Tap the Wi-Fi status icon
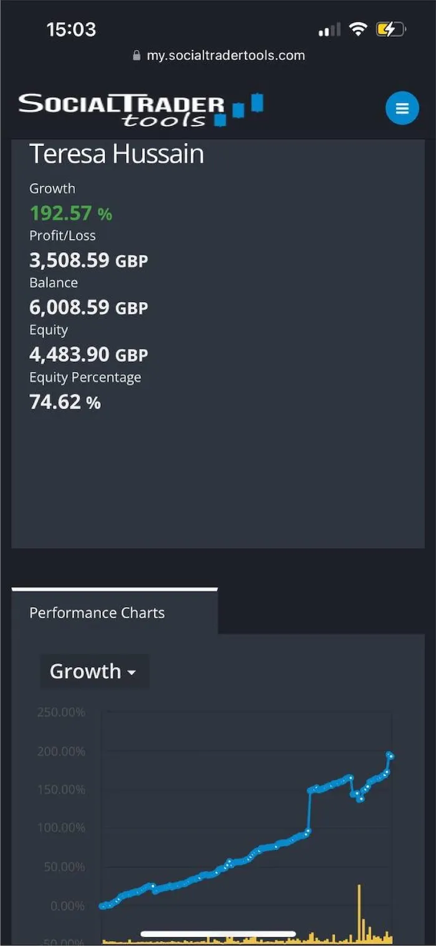The image size is (436, 946). coord(358,29)
